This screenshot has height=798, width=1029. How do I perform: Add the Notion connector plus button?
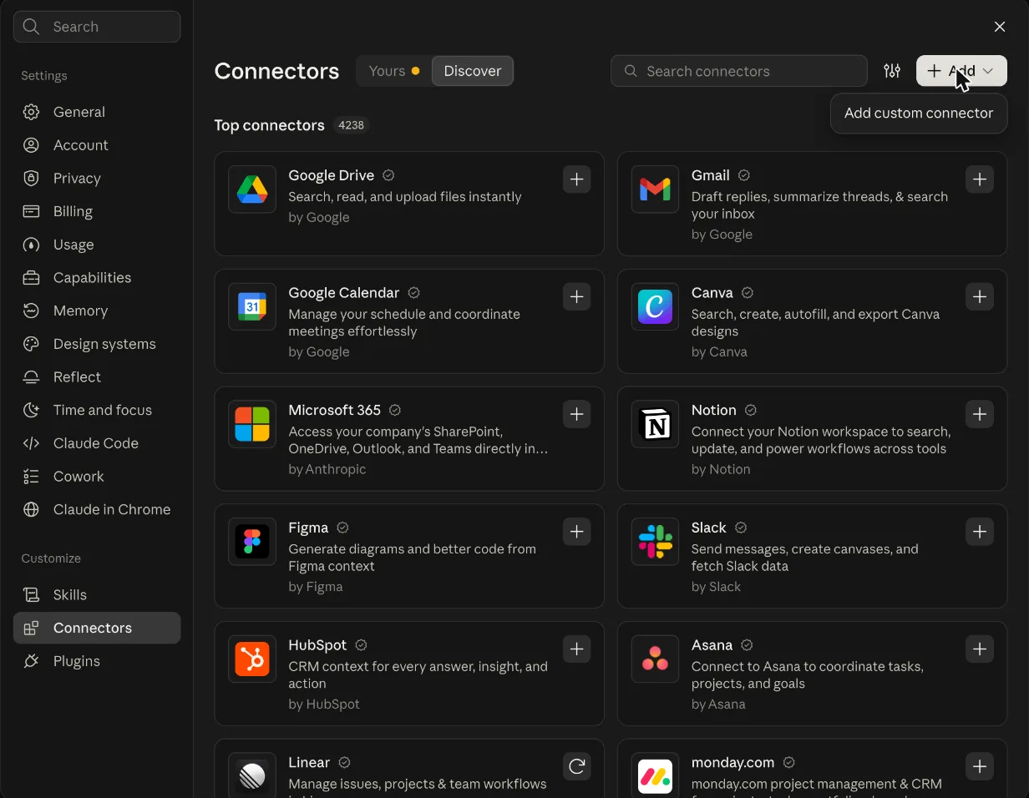point(980,414)
